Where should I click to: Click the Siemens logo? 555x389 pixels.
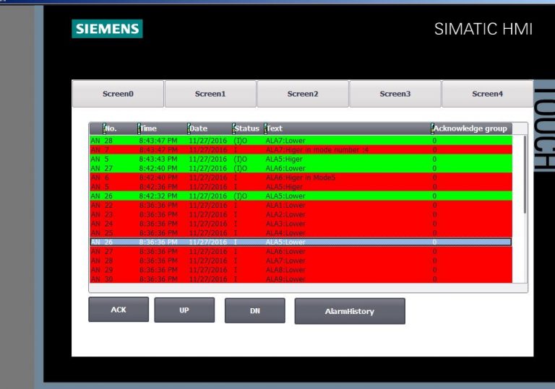tap(107, 29)
